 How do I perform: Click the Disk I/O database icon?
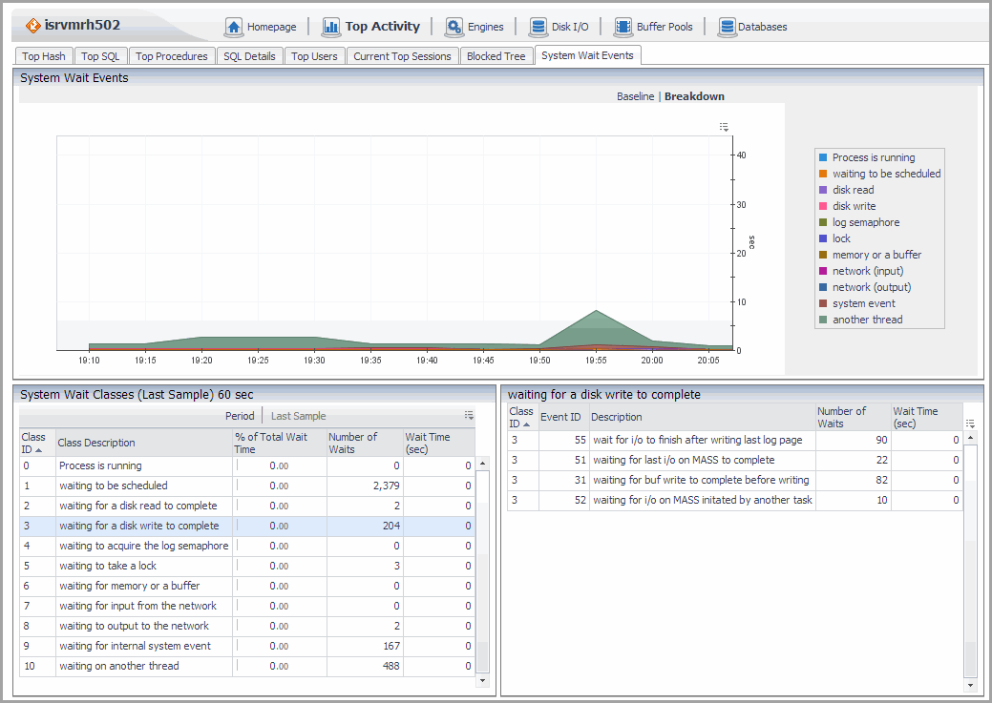pos(538,27)
